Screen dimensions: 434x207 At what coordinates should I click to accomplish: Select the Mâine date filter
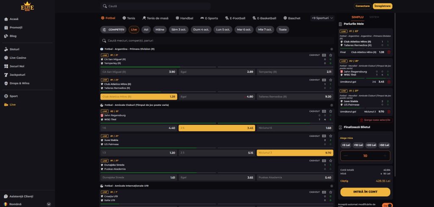coord(160,30)
